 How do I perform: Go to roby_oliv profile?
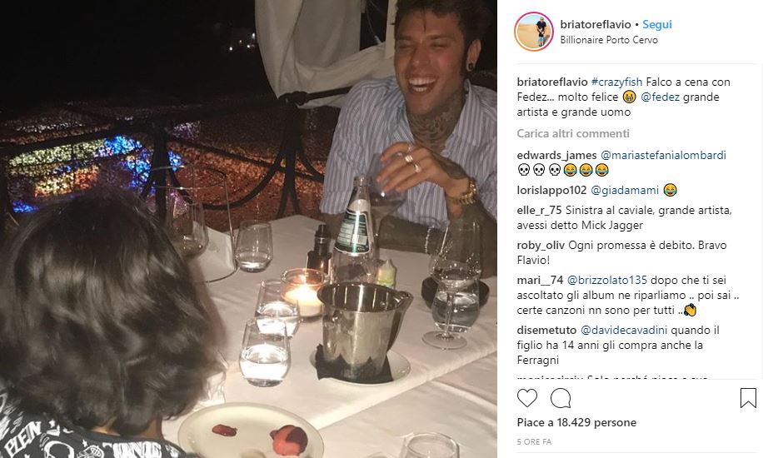(x=541, y=245)
